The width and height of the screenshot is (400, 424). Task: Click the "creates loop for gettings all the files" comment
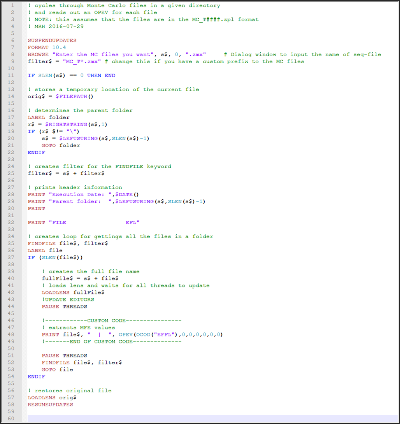(121, 237)
